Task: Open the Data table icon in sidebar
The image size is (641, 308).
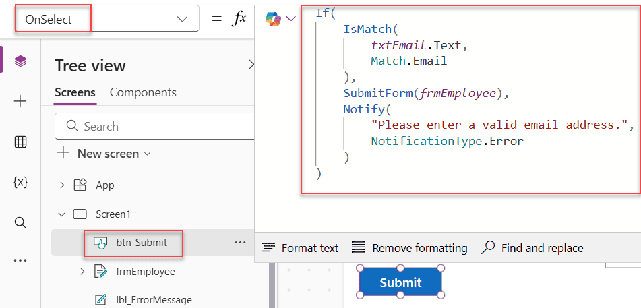Action: pyautogui.click(x=20, y=142)
